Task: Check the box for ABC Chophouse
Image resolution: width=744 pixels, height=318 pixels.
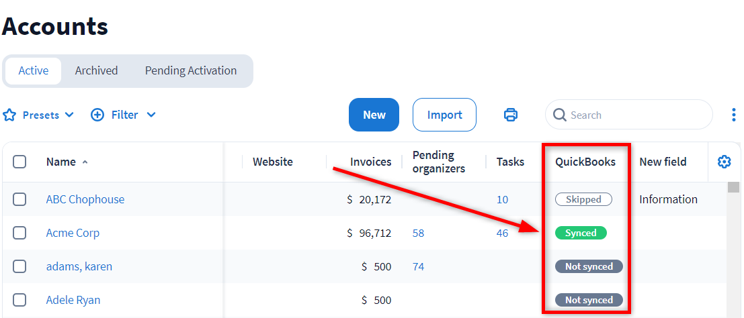Action: pyautogui.click(x=19, y=199)
